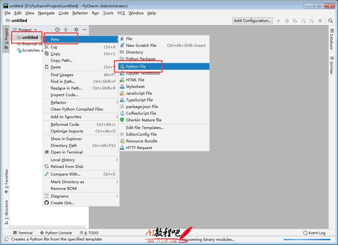Click the Collapse All icon in Project panel
The image size is (338, 245).
(x=66, y=30)
